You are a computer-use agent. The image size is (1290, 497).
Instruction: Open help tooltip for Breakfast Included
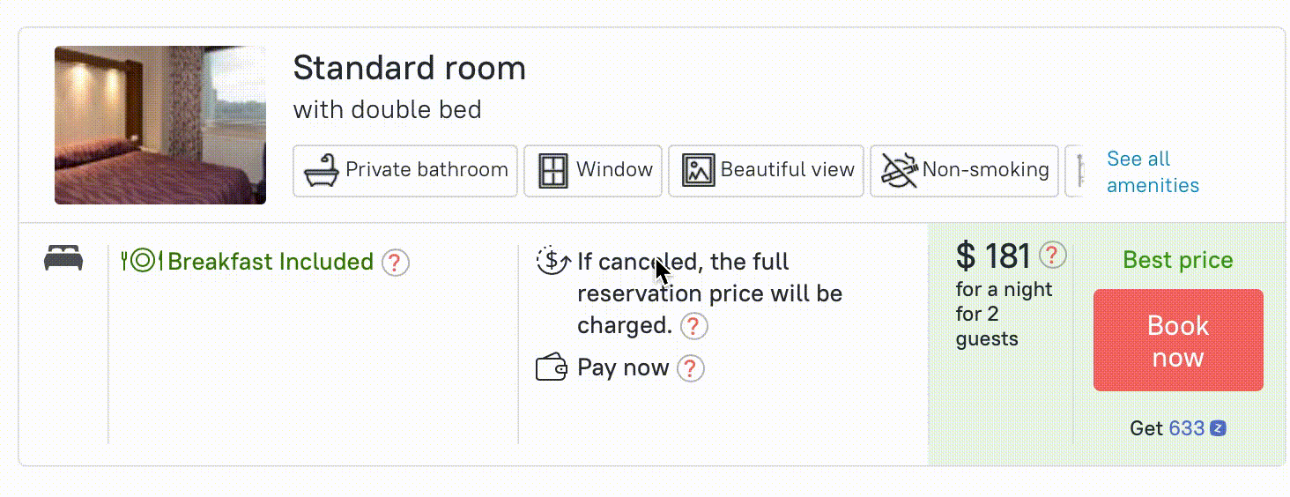tap(396, 263)
